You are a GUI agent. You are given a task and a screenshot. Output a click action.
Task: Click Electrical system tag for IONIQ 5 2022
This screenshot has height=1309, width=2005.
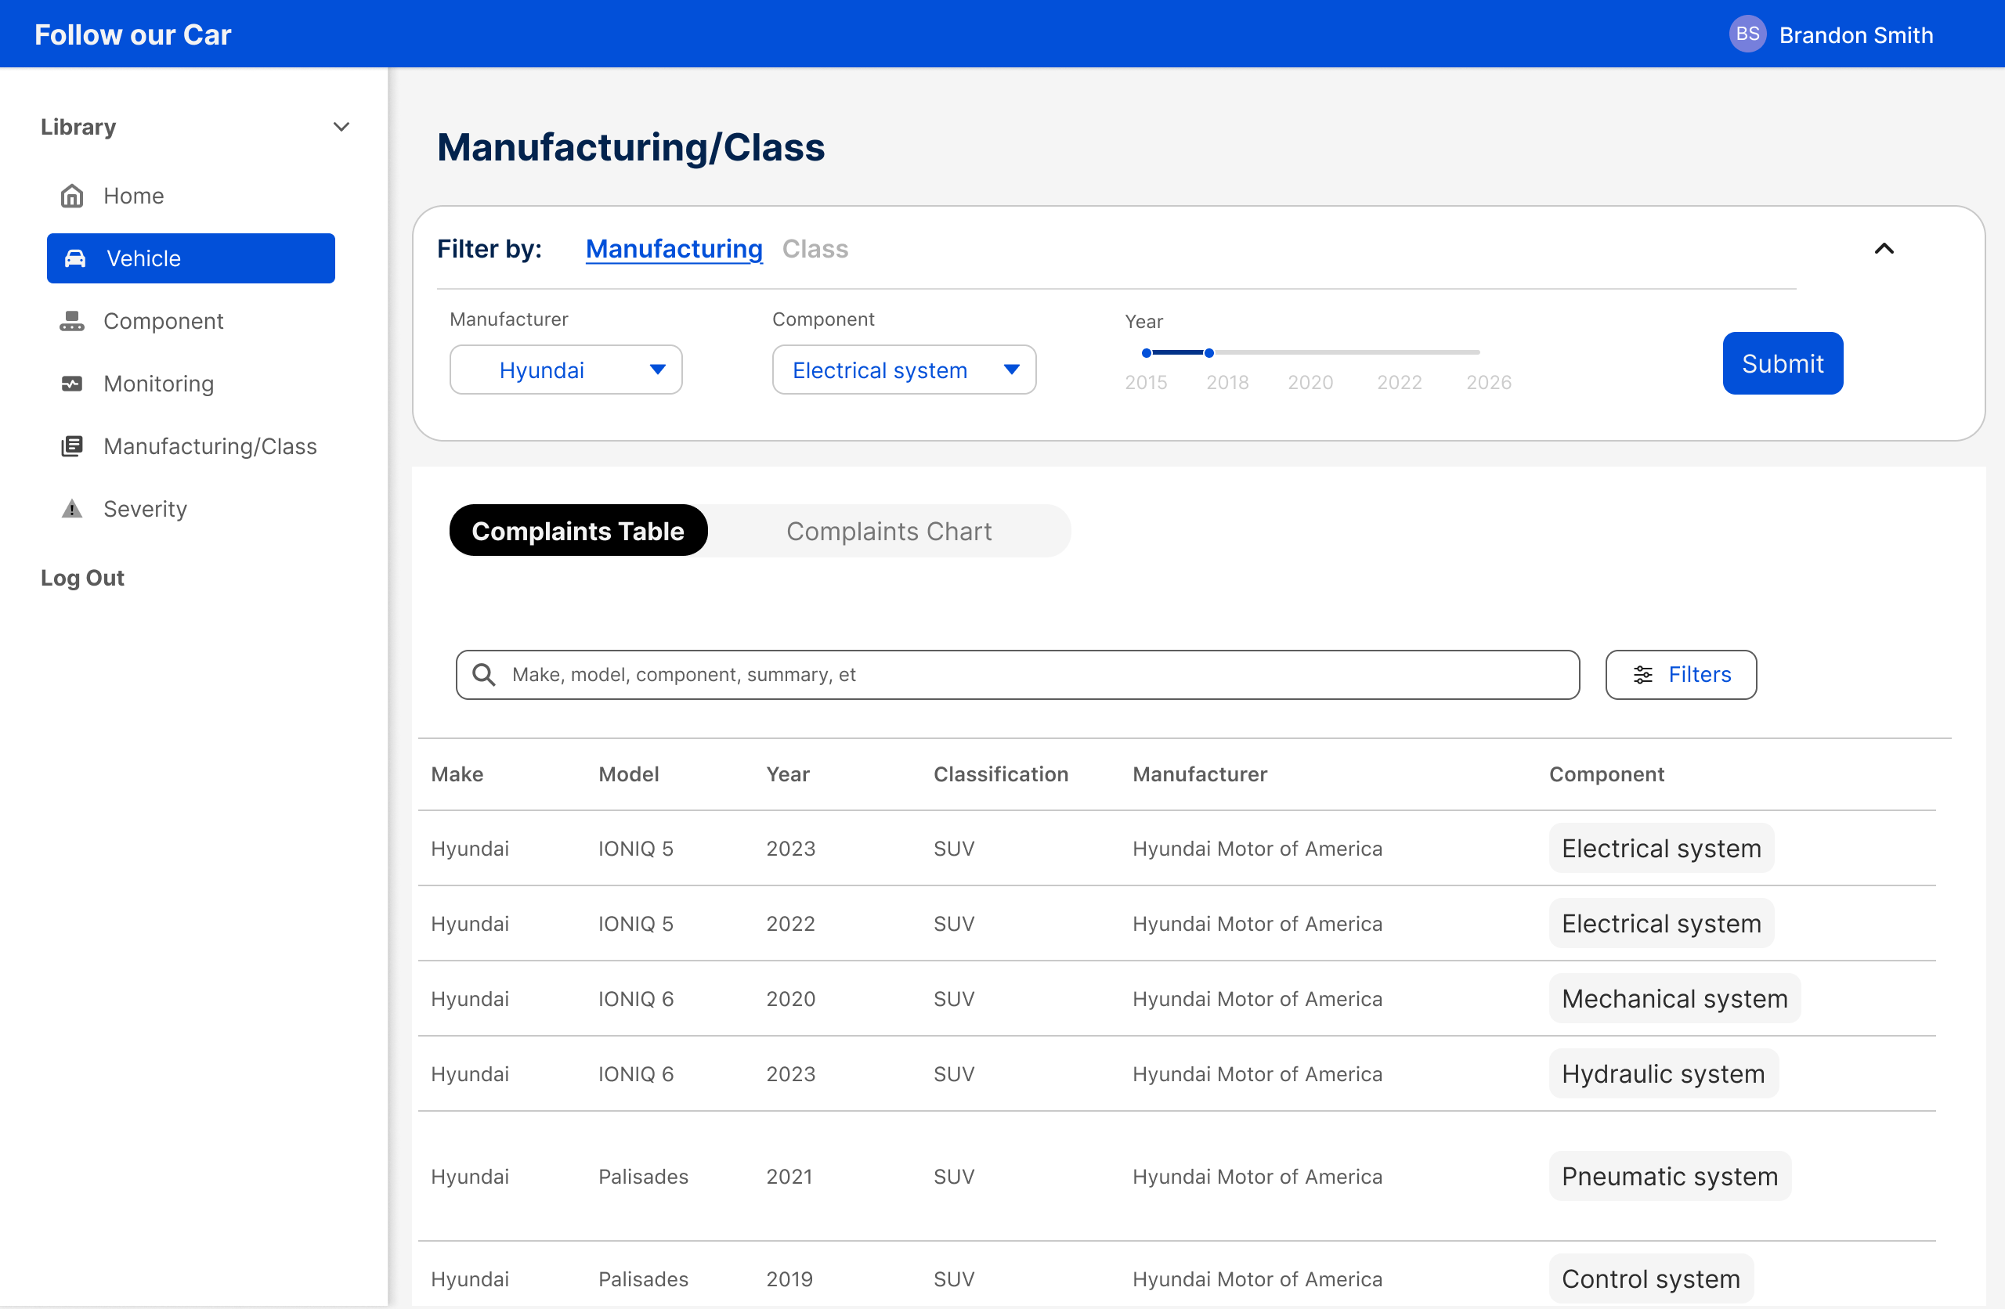click(x=1661, y=923)
